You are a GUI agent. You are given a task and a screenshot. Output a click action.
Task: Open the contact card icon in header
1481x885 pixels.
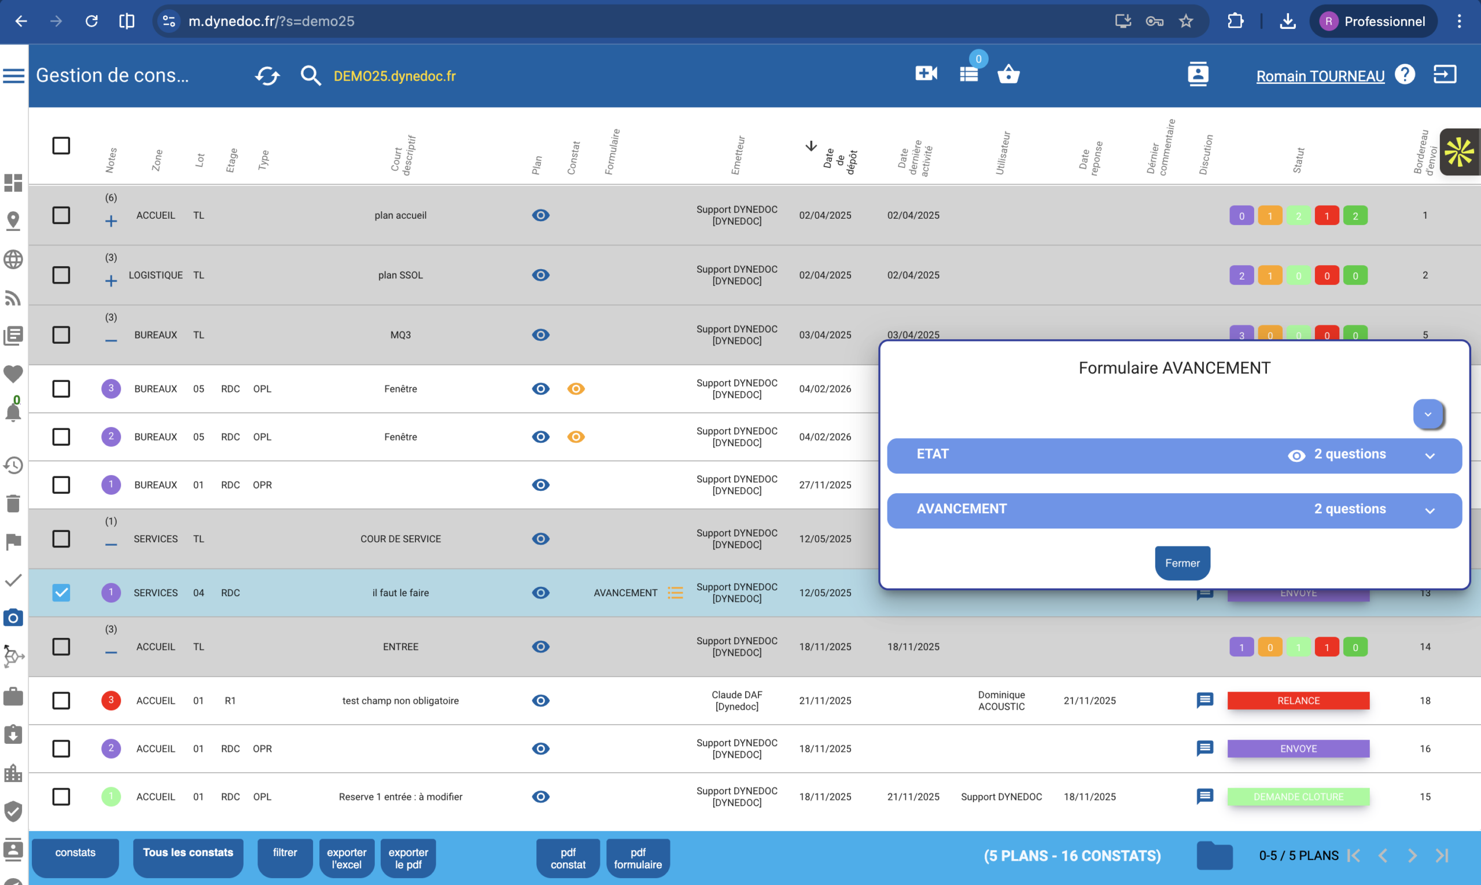[x=1198, y=74]
